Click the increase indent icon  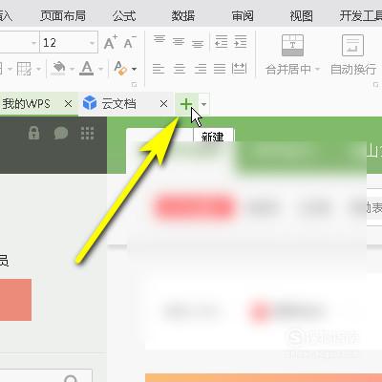[241, 41]
